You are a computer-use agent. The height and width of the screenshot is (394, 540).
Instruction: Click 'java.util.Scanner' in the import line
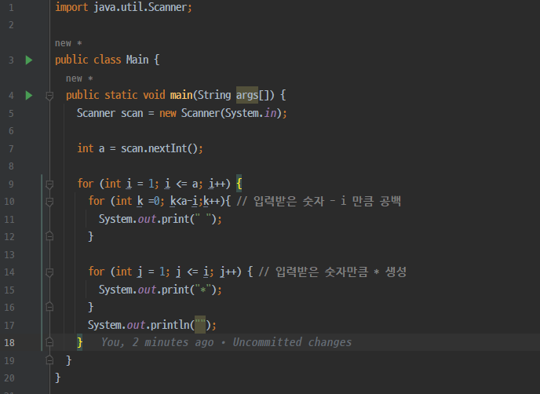[140, 7]
